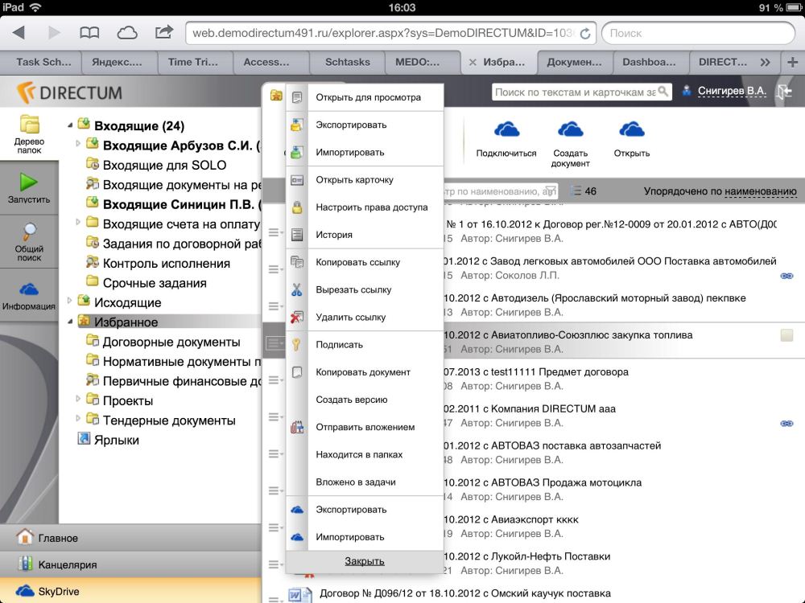Image resolution: width=805 pixels, height=603 pixels.
Task: Click the Safari Поиск search field
Action: (698, 33)
